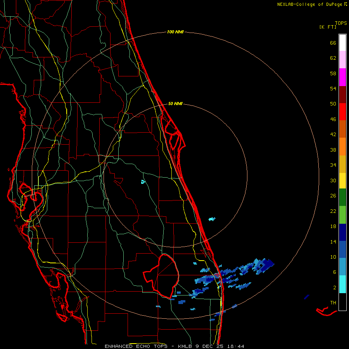Image resolution: width=349 pixels, height=349 pixels.
Task: Click the light pink legend swatch
Action: [x=342, y=60]
